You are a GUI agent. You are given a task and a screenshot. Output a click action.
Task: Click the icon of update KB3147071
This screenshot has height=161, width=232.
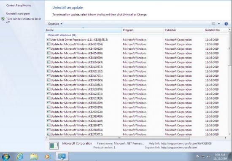click(49, 75)
